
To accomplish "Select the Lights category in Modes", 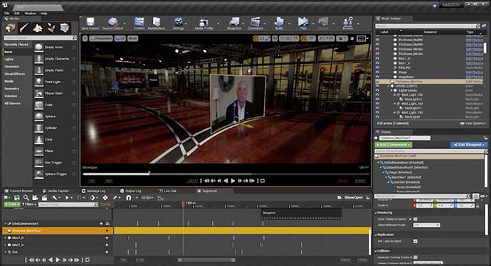I will [9, 59].
